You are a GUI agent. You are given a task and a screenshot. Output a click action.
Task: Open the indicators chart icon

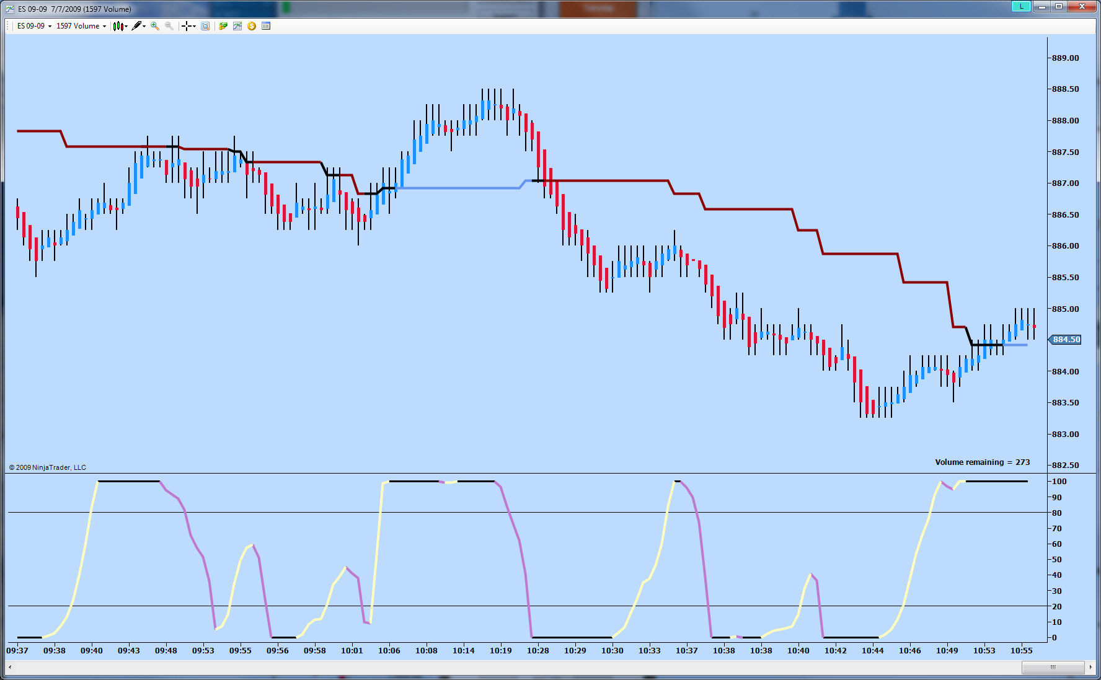click(237, 26)
